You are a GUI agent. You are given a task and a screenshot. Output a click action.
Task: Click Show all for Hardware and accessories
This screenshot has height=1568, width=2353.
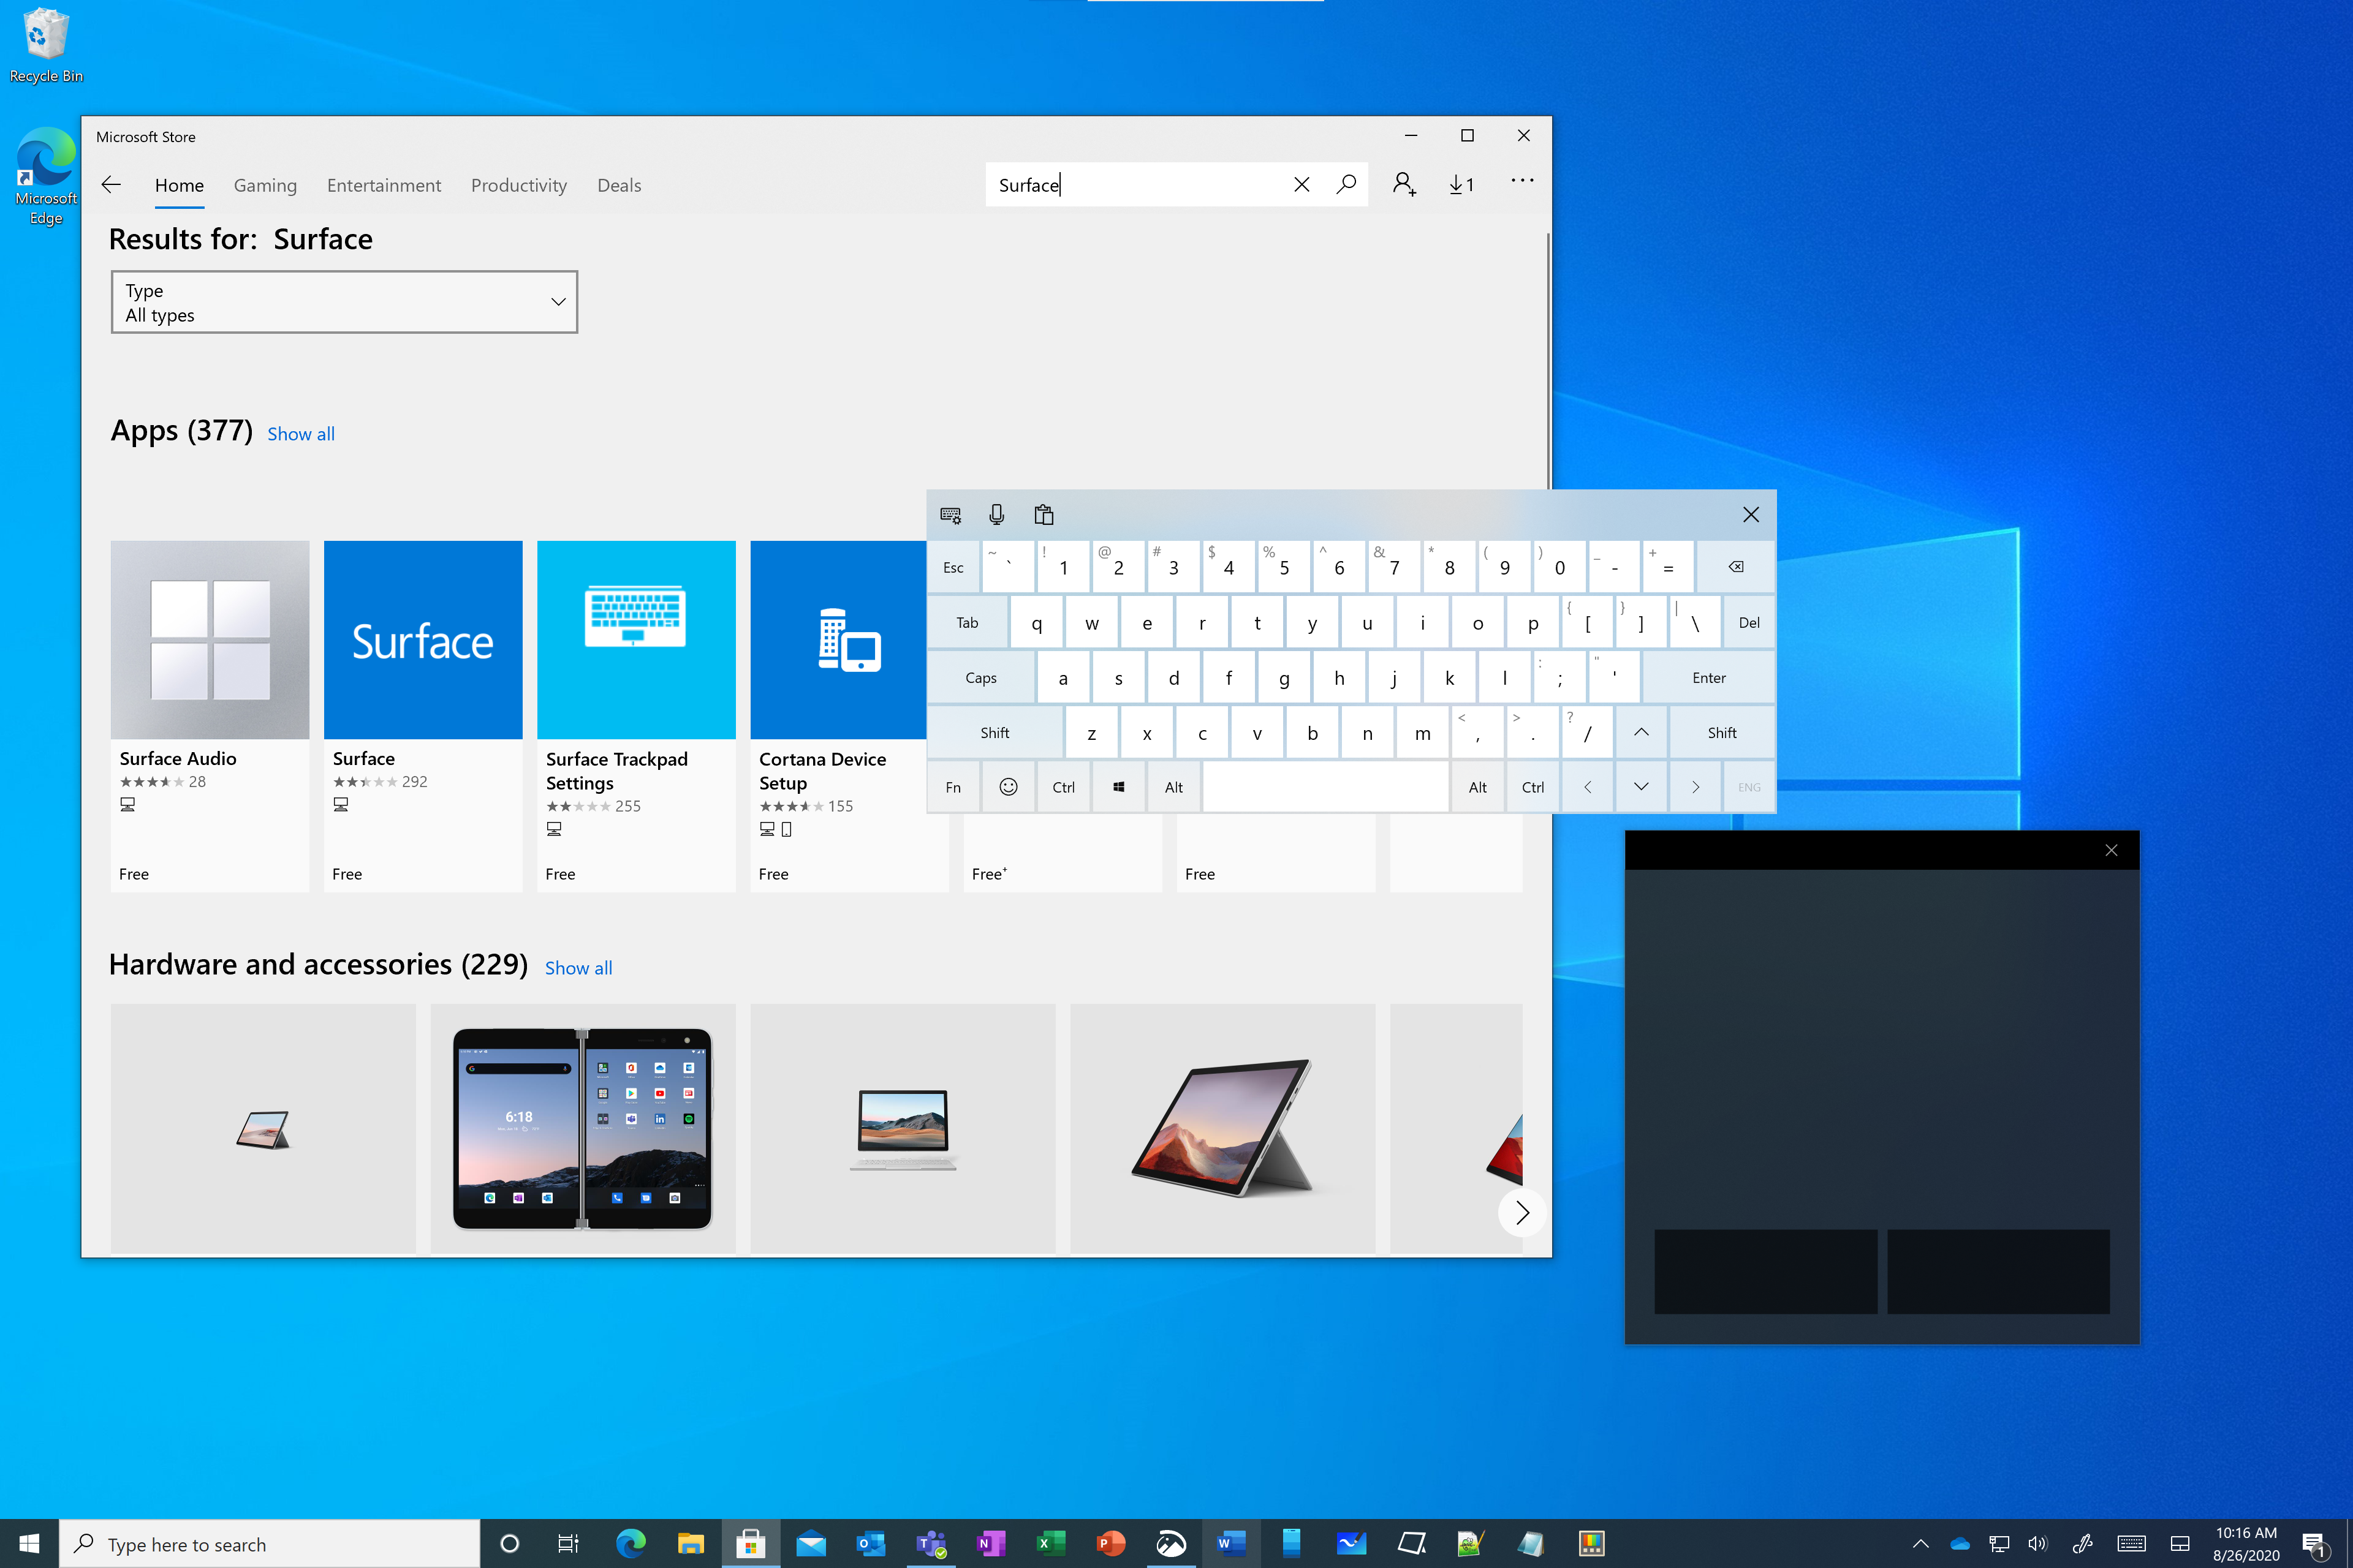[x=576, y=966]
